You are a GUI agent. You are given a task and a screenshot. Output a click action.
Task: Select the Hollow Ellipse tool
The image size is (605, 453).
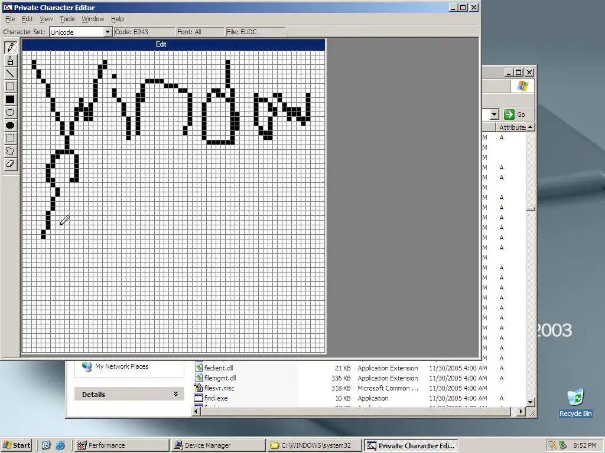pyautogui.click(x=11, y=113)
